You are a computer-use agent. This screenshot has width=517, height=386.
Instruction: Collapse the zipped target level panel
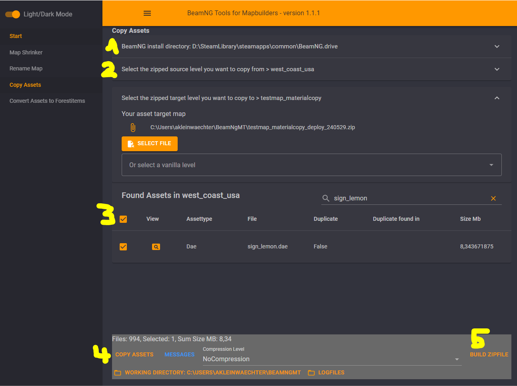point(312,98)
